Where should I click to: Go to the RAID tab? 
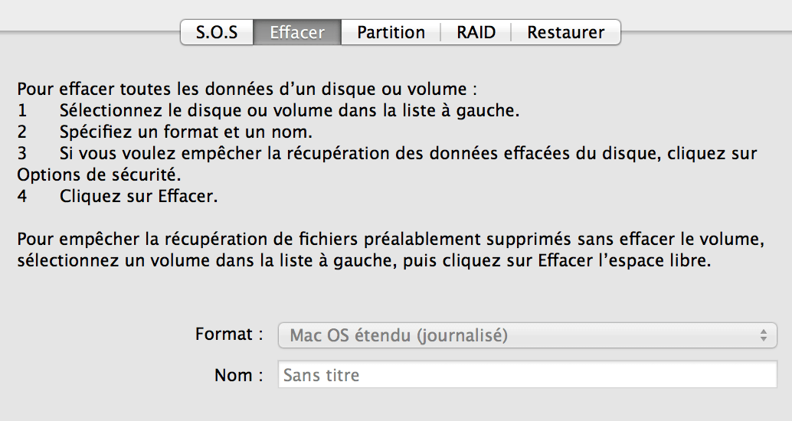476,32
